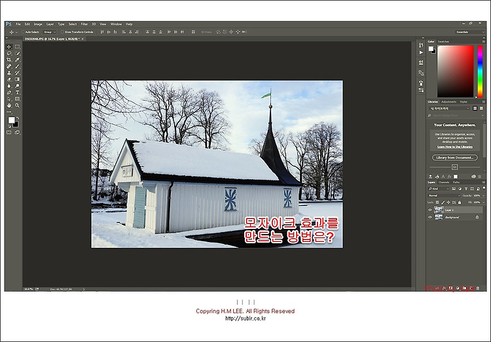
Task: Toggle the layer filter on/off switch
Action: [x=484, y=188]
